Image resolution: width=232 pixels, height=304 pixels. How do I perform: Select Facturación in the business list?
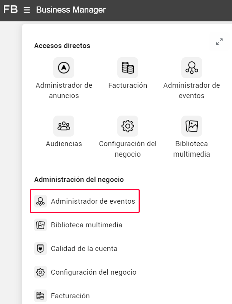click(85, 296)
